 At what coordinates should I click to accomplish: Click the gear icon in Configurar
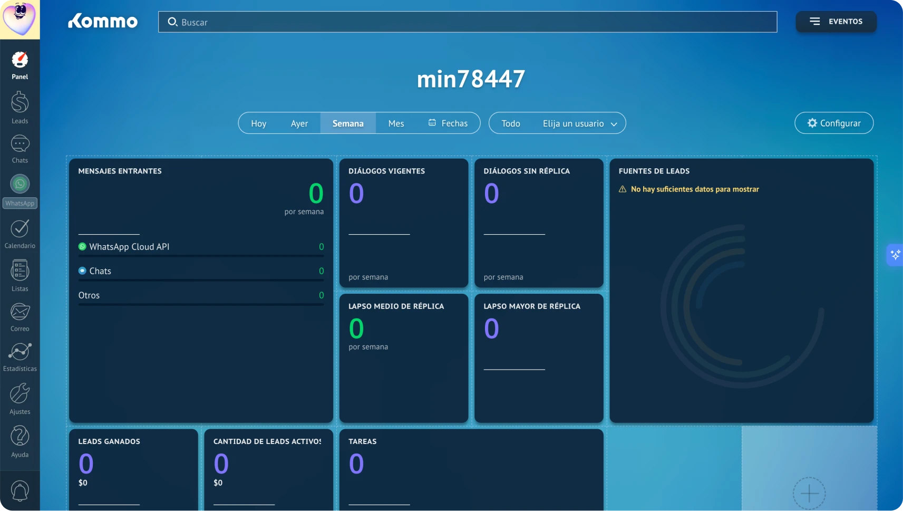812,123
